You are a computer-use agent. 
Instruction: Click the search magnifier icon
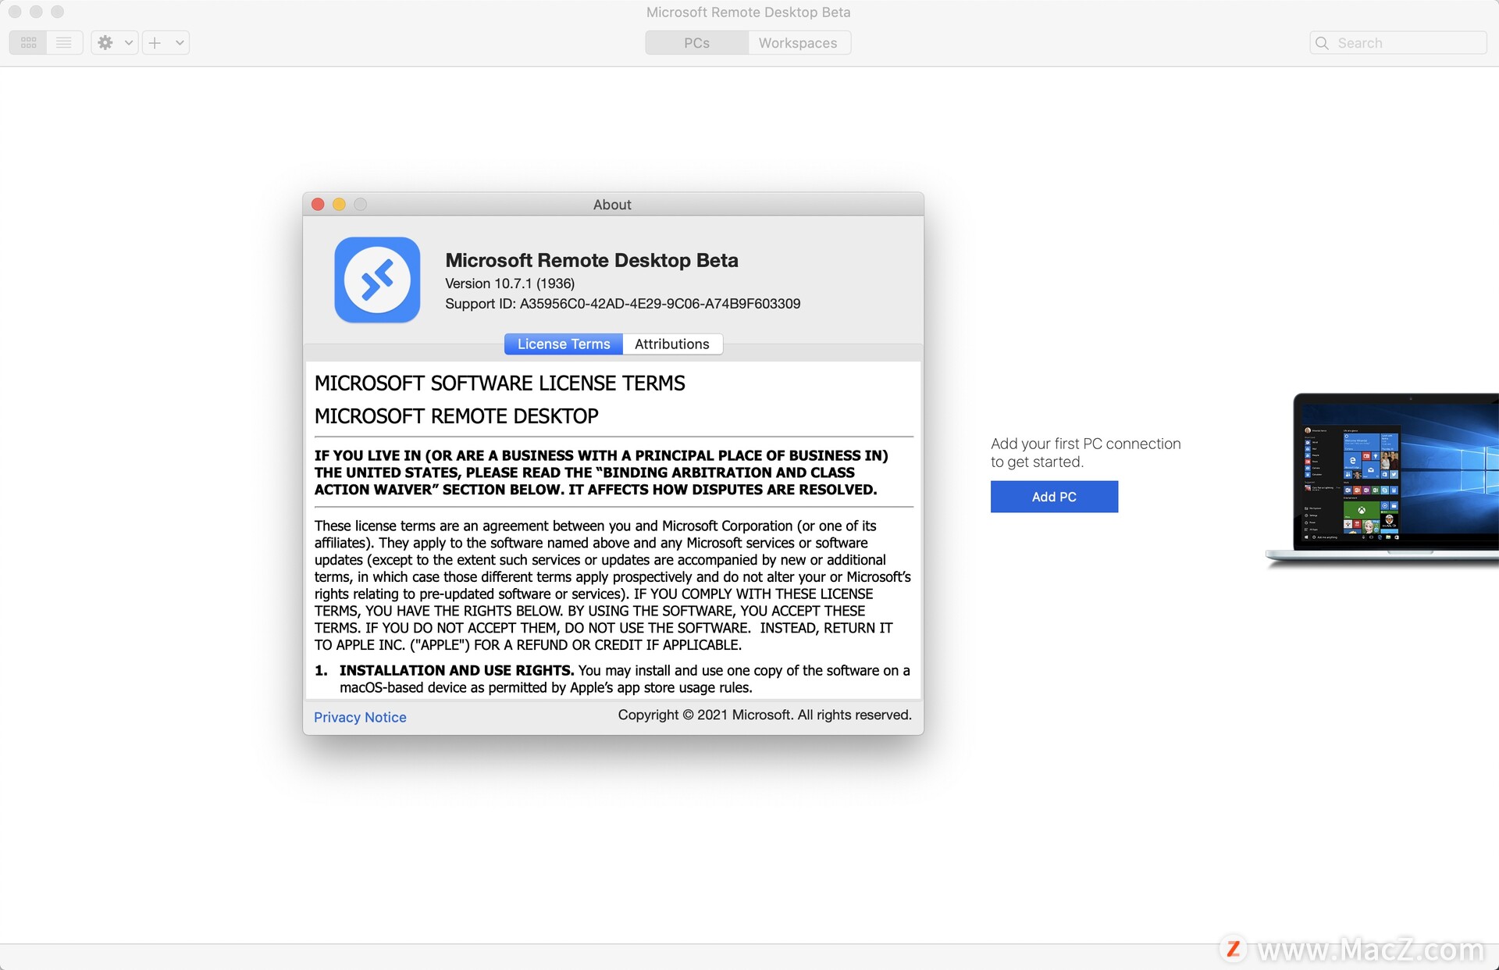tap(1322, 43)
